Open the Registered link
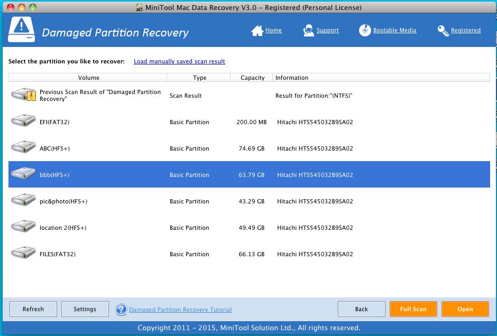Image resolution: width=497 pixels, height=336 pixels. [x=466, y=31]
